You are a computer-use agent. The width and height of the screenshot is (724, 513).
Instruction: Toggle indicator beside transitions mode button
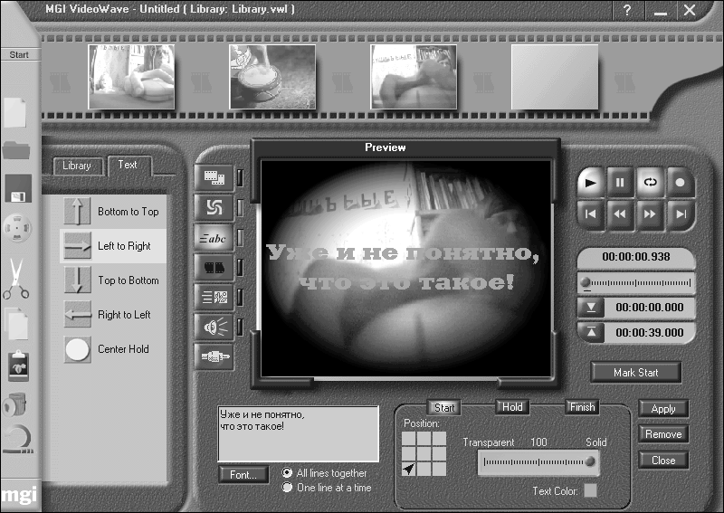[x=240, y=208]
